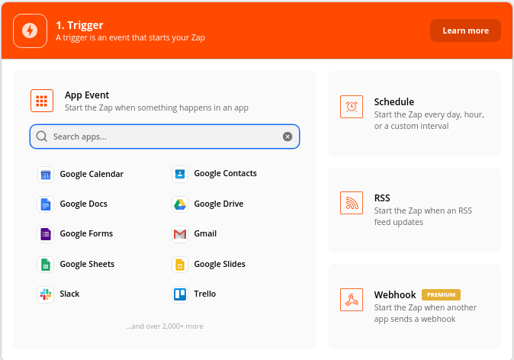This screenshot has width=514, height=360.
Task: Click the PREMIUM badge next to Webhook
Action: click(x=441, y=294)
